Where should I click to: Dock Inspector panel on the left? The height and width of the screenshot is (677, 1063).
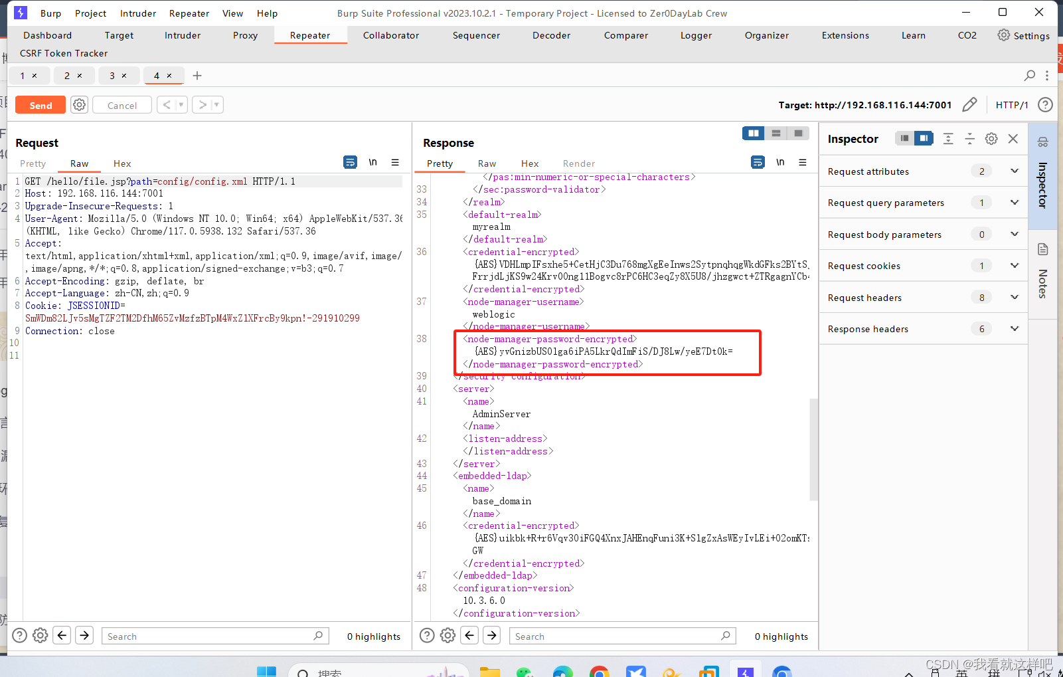coord(904,138)
